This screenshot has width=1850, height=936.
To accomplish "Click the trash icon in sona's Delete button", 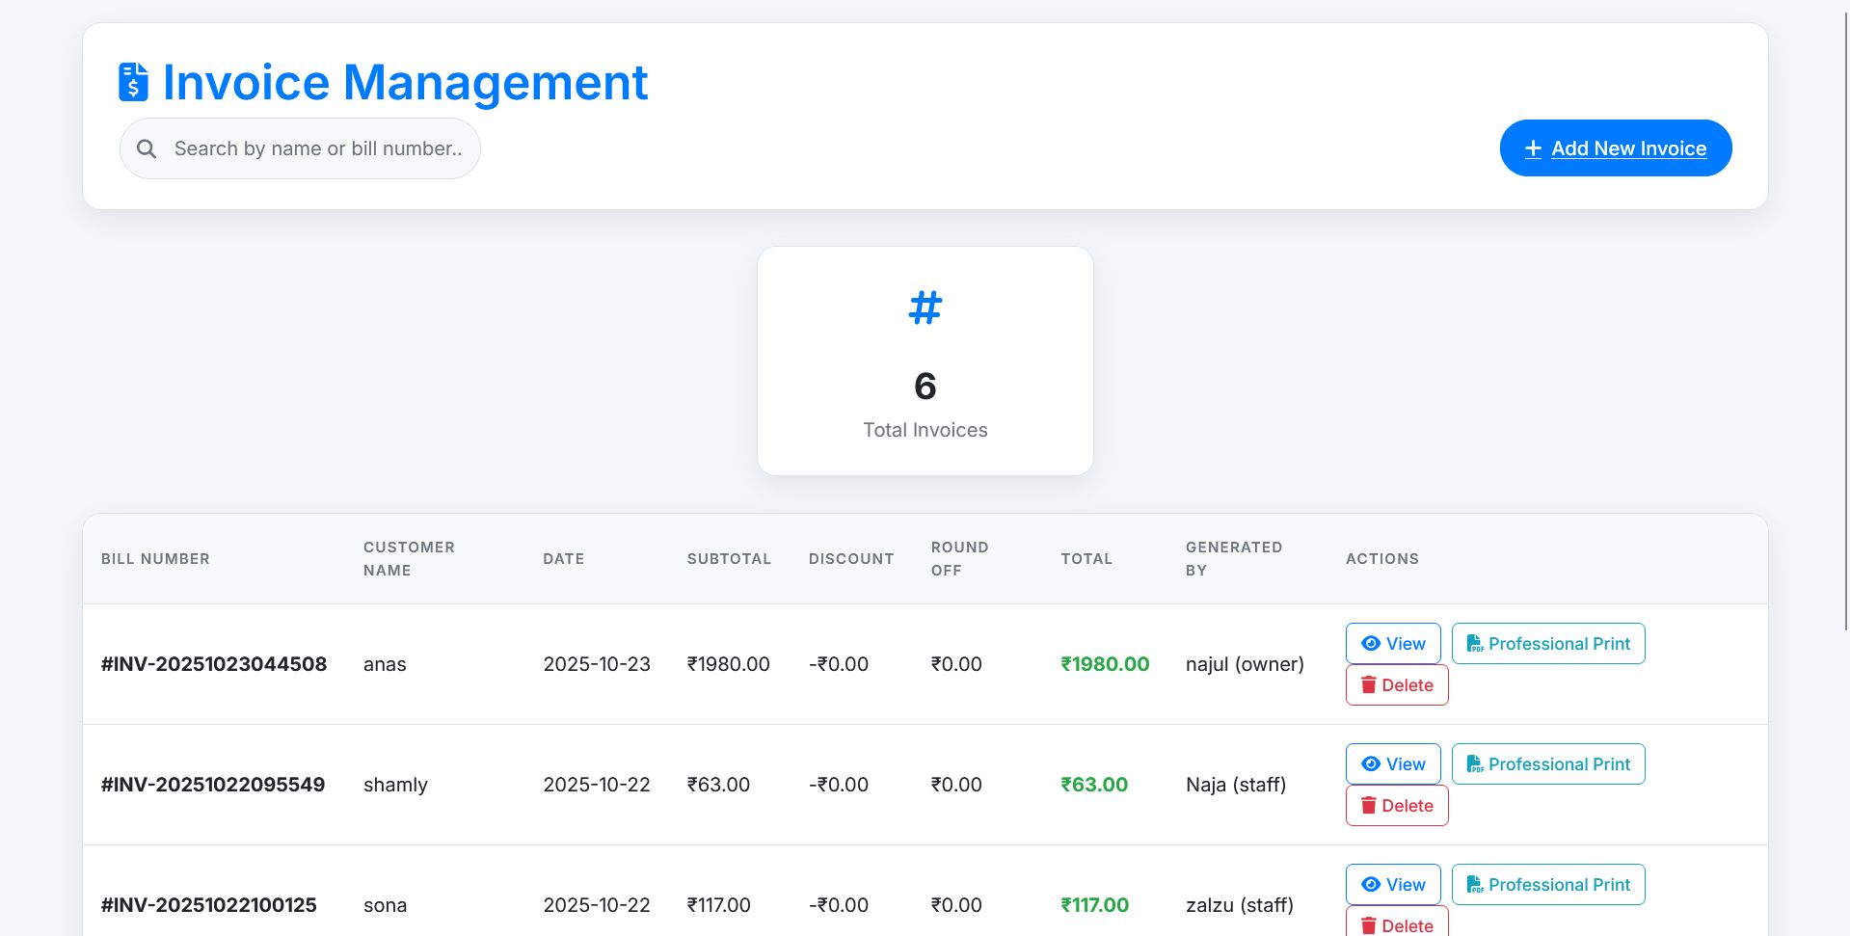I will click(1370, 925).
